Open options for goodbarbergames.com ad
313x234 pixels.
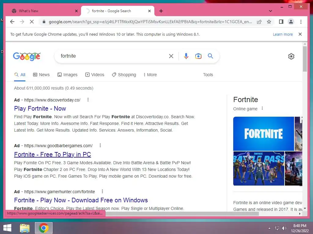100,145
